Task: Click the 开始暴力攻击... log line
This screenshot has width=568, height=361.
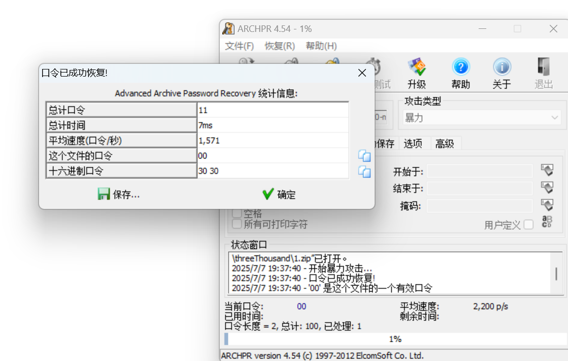Action: coord(302,268)
